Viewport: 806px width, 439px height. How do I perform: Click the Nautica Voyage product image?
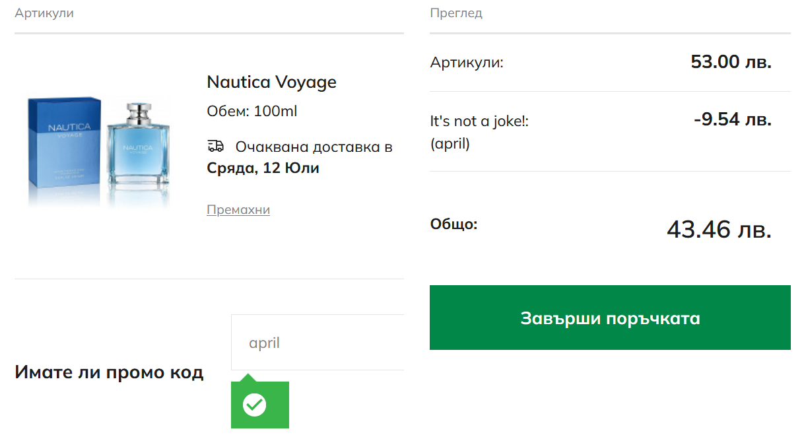tap(99, 152)
